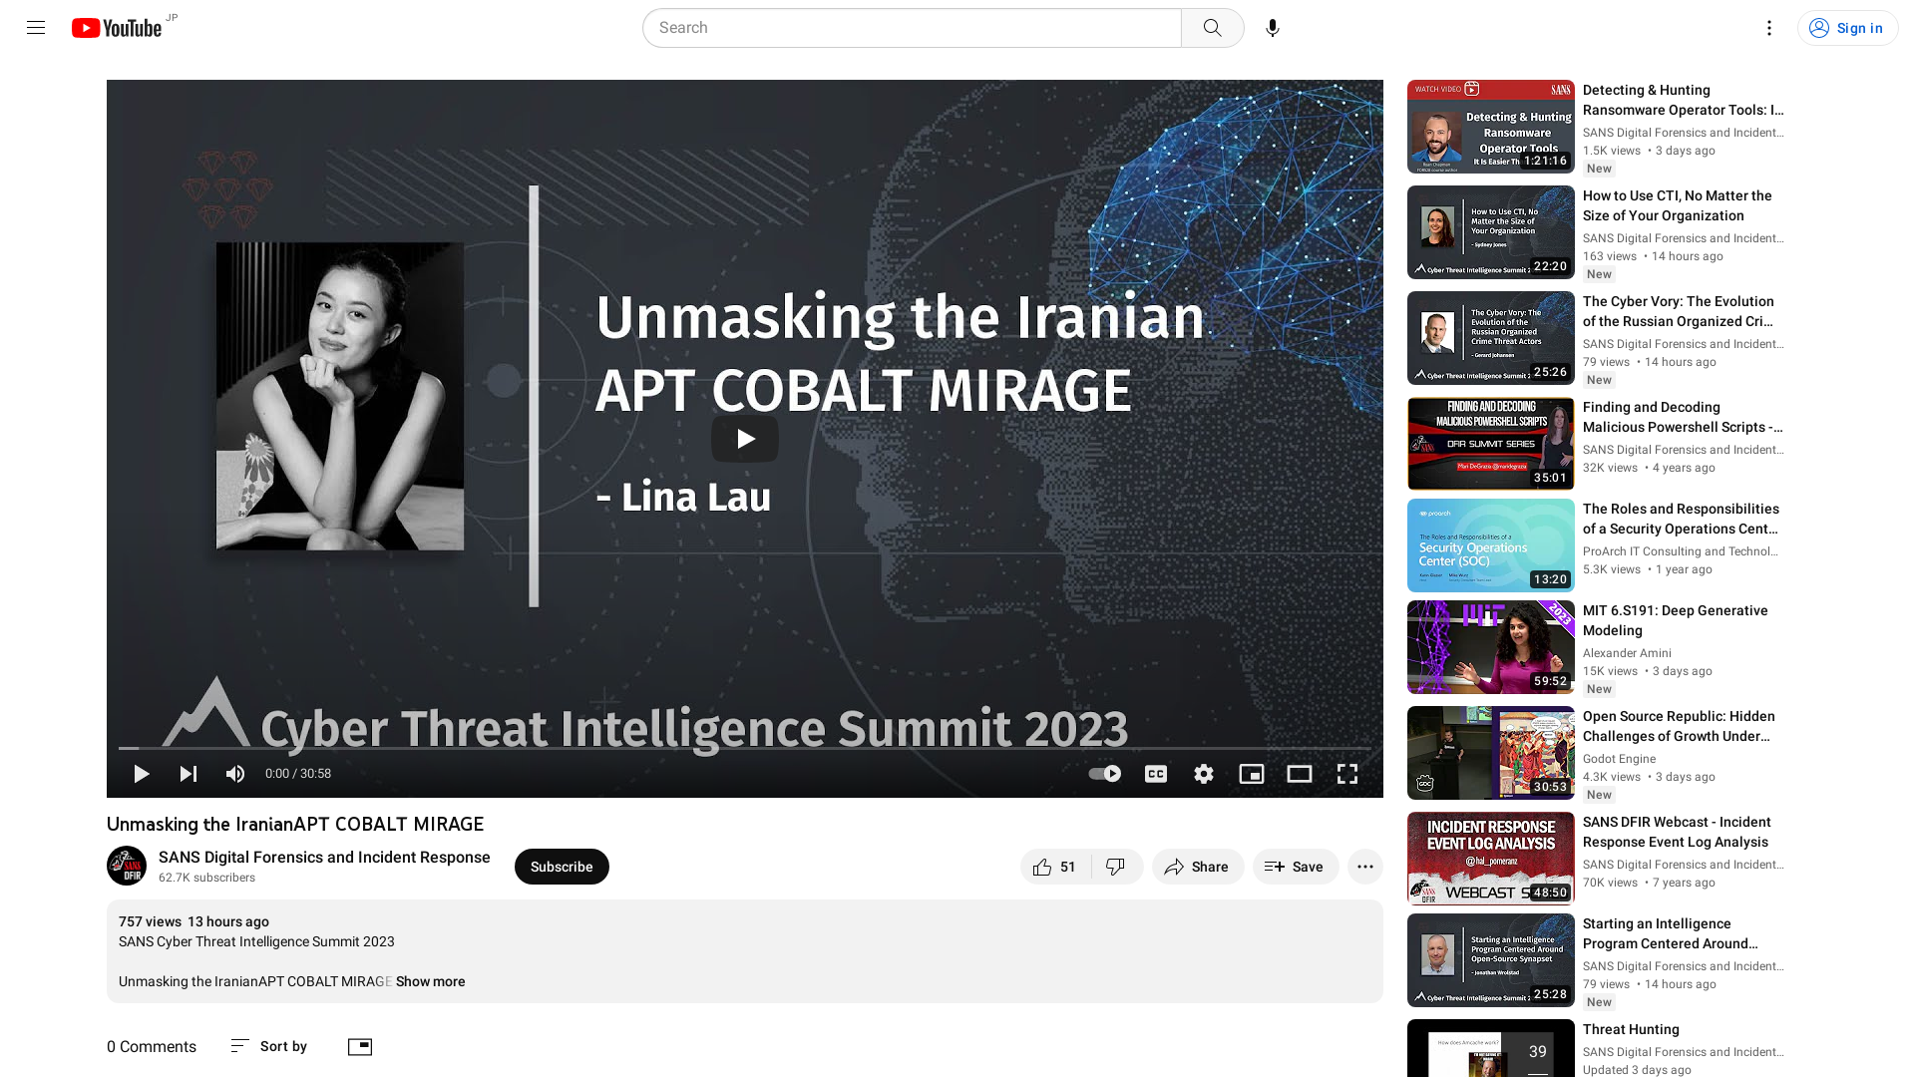The width and height of the screenshot is (1915, 1077).
Task: Click the Sign in button
Action: pyautogui.click(x=1847, y=28)
